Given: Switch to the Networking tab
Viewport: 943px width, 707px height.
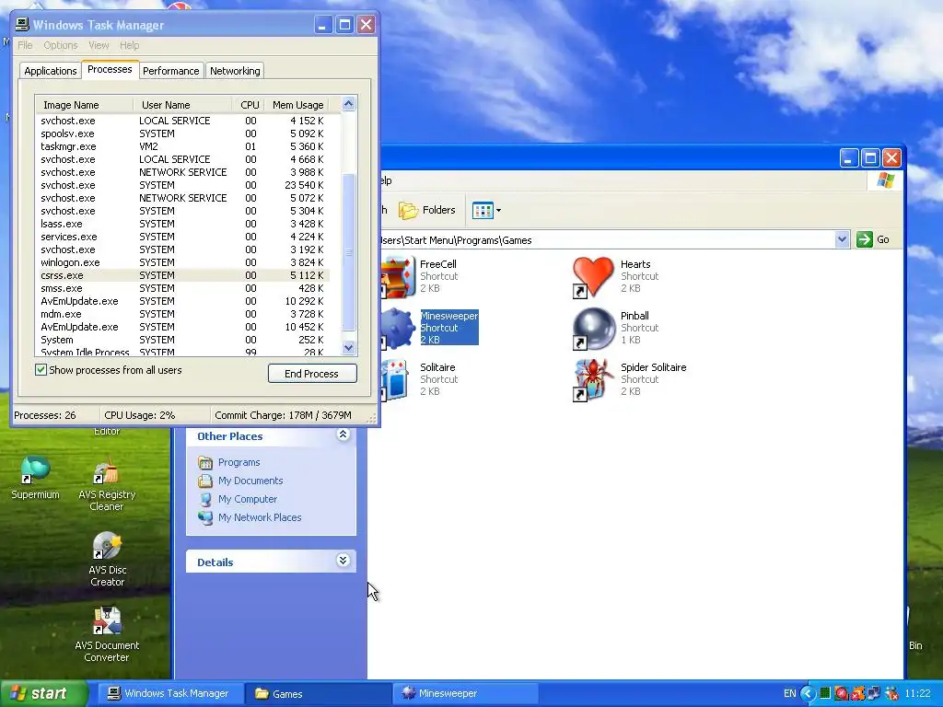Looking at the screenshot, I should point(235,71).
